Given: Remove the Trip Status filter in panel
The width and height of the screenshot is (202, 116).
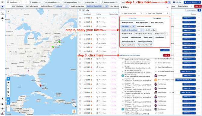Looking at the screenshot, I should click(x=133, y=26).
